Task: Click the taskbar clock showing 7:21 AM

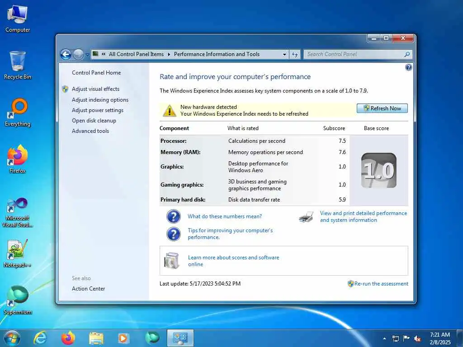Action: pos(440,338)
